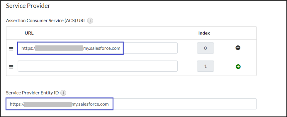
Task: Click the gray redacted block in first ACS URL
Action: coord(59,48)
